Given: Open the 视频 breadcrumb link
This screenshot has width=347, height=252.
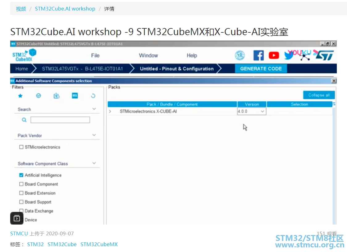Looking at the screenshot, I should (21, 9).
